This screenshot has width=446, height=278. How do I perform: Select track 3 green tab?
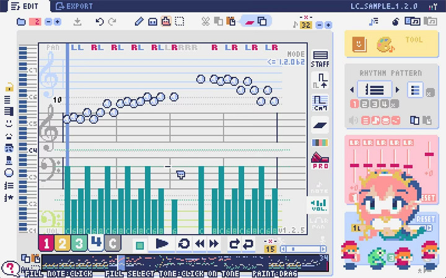point(79,243)
